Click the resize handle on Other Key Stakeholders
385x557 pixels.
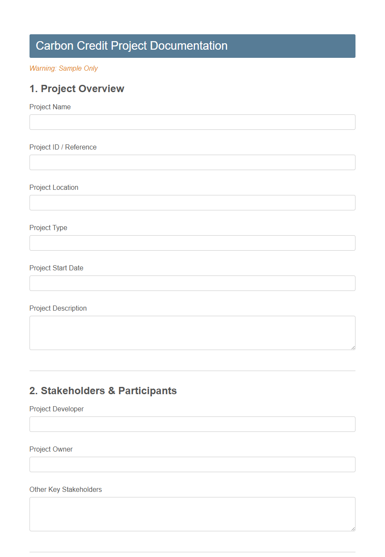pos(353,529)
